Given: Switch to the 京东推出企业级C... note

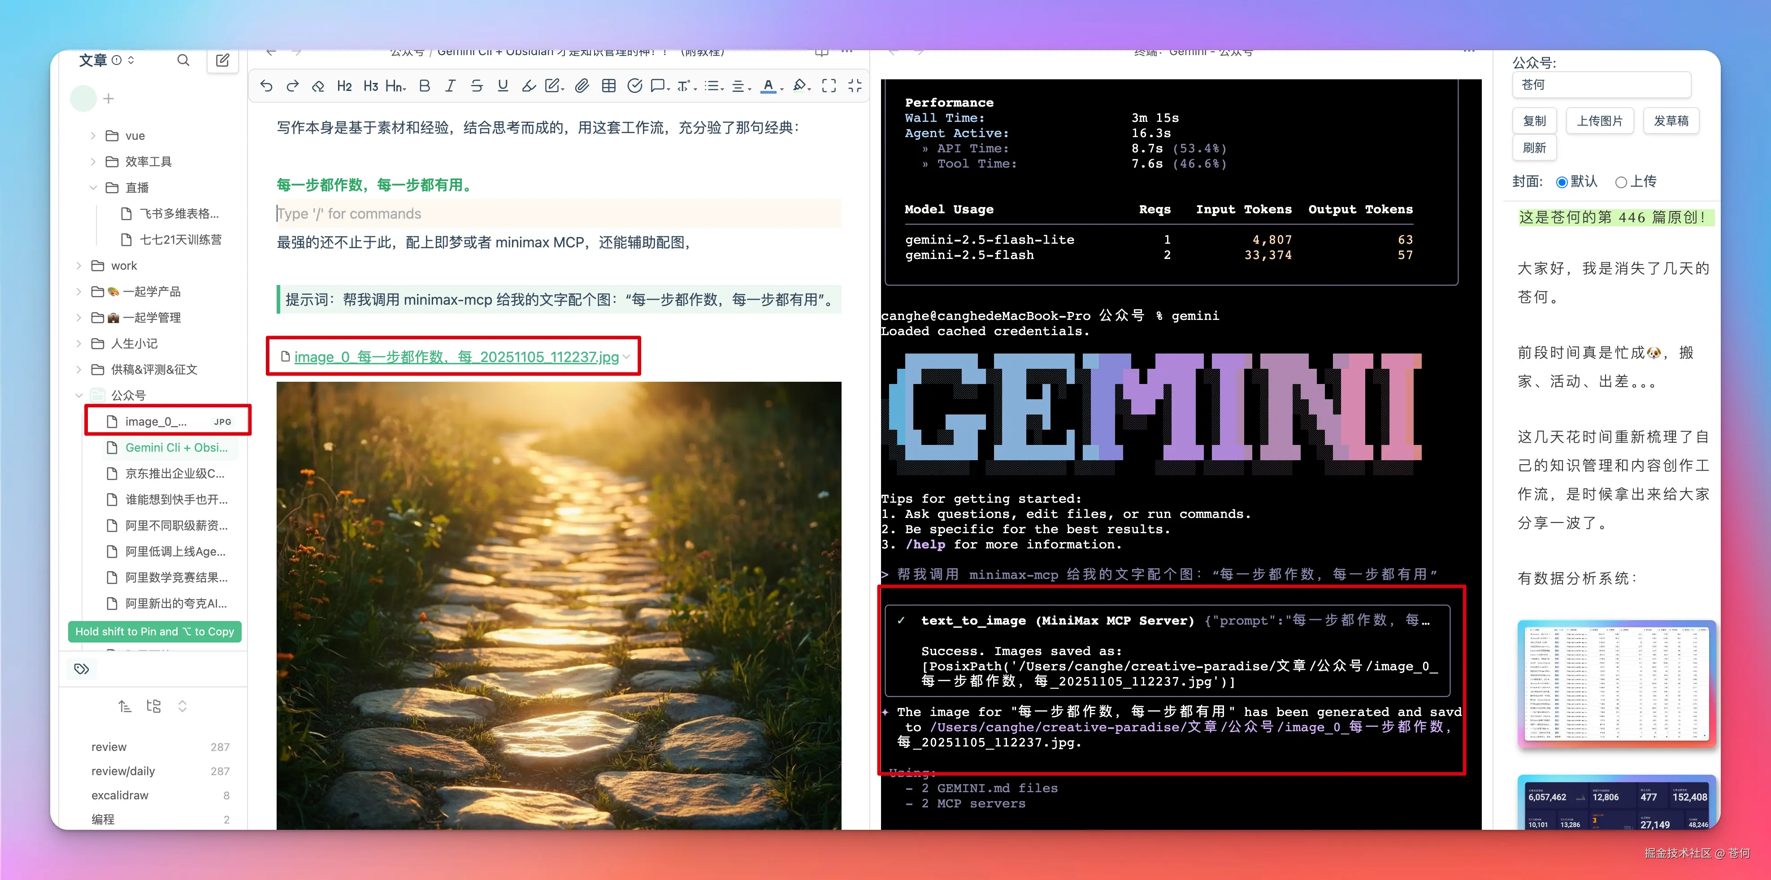Looking at the screenshot, I should pos(176,473).
